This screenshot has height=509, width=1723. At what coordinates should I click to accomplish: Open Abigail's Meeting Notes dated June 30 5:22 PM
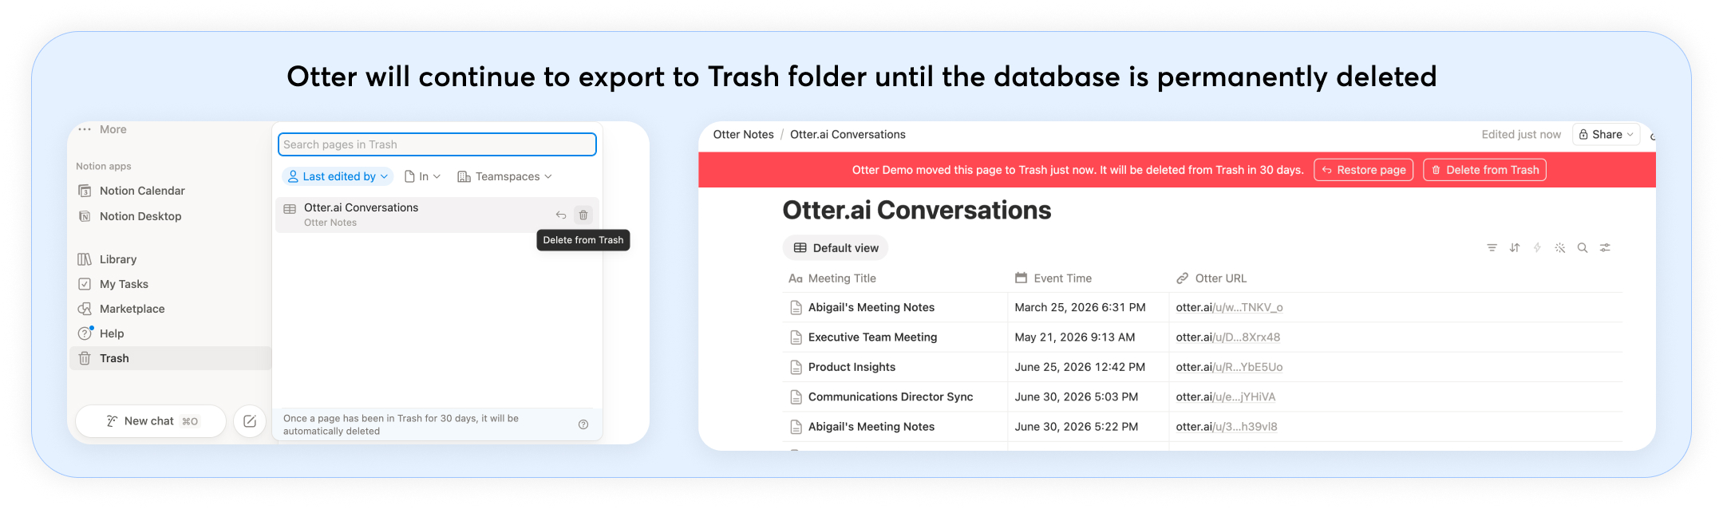click(x=871, y=427)
